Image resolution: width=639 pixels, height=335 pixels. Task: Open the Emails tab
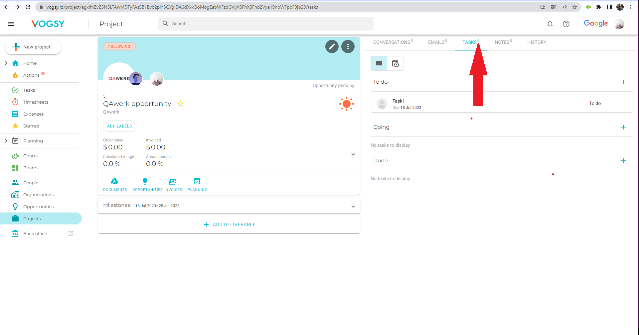point(437,42)
